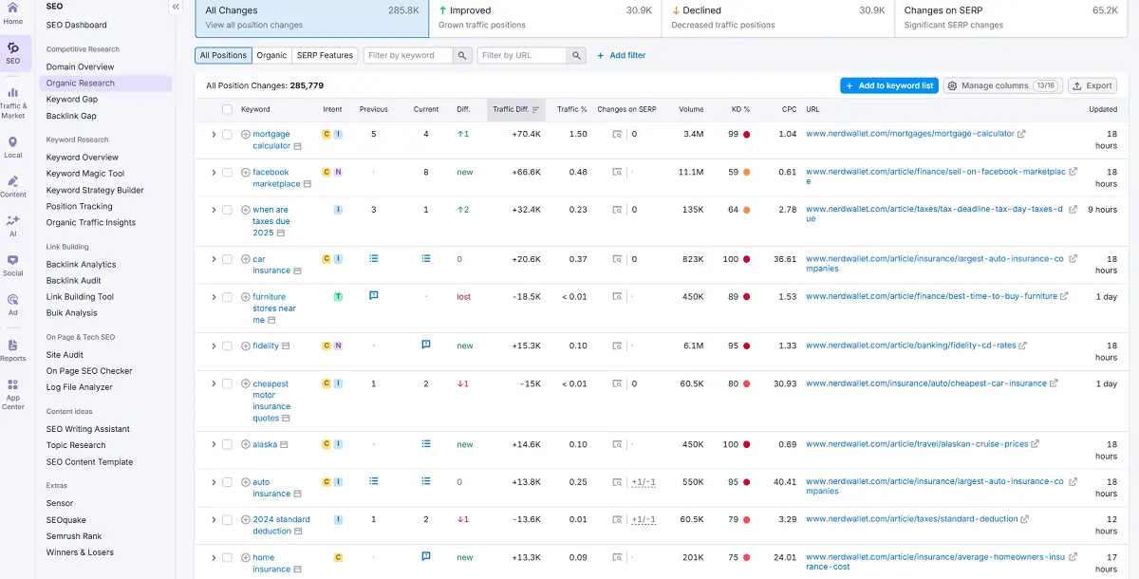
Task: Open external link icon for fidelity-cd-rates URL
Action: [1022, 346]
